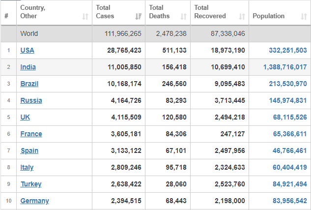Image resolution: width=311 pixels, height=210 pixels.
Task: Click Italy population 60,404,419
Action: [x=289, y=167]
